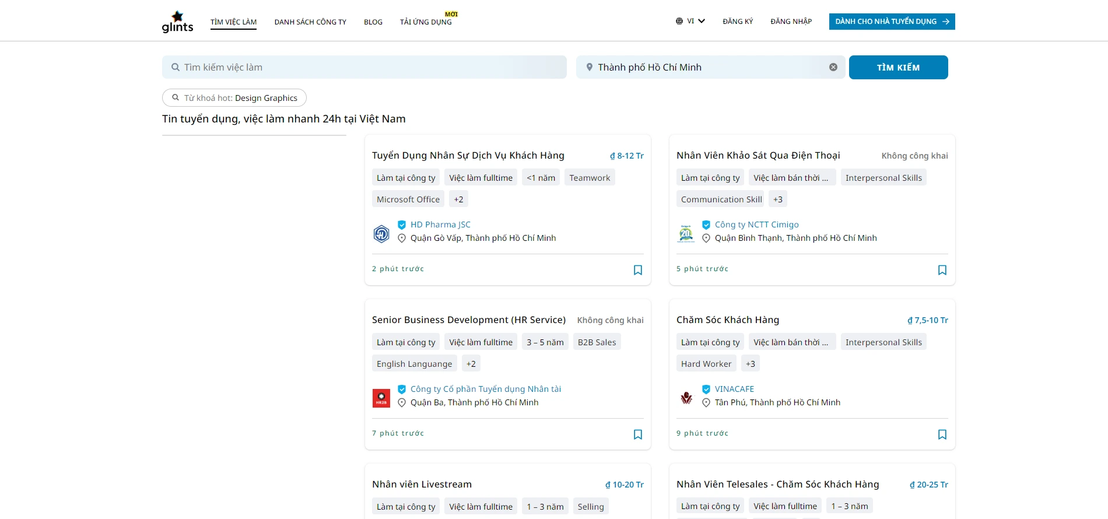Open the BLOG menu item
Image resolution: width=1108 pixels, height=519 pixels.
373,22
